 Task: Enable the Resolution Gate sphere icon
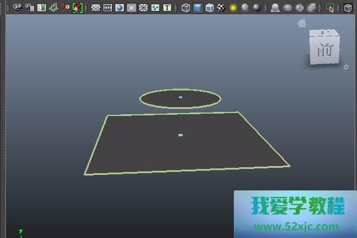coord(120,8)
